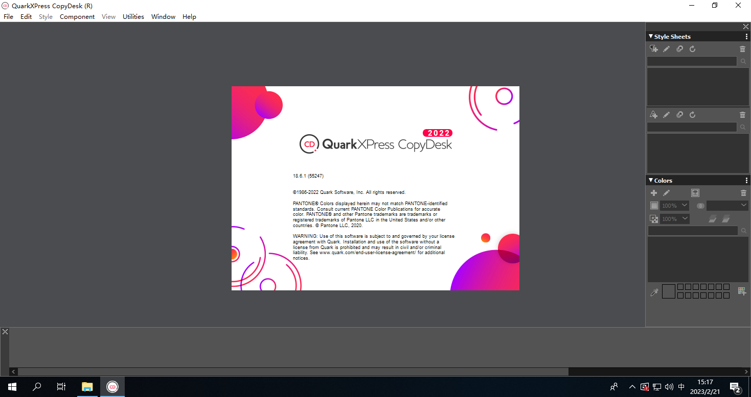Open File Explorer from the taskbar

point(87,387)
